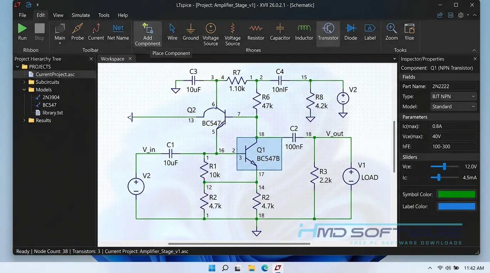Switch to the Workspace tab
Screen dimensions: 490x273
(113, 59)
